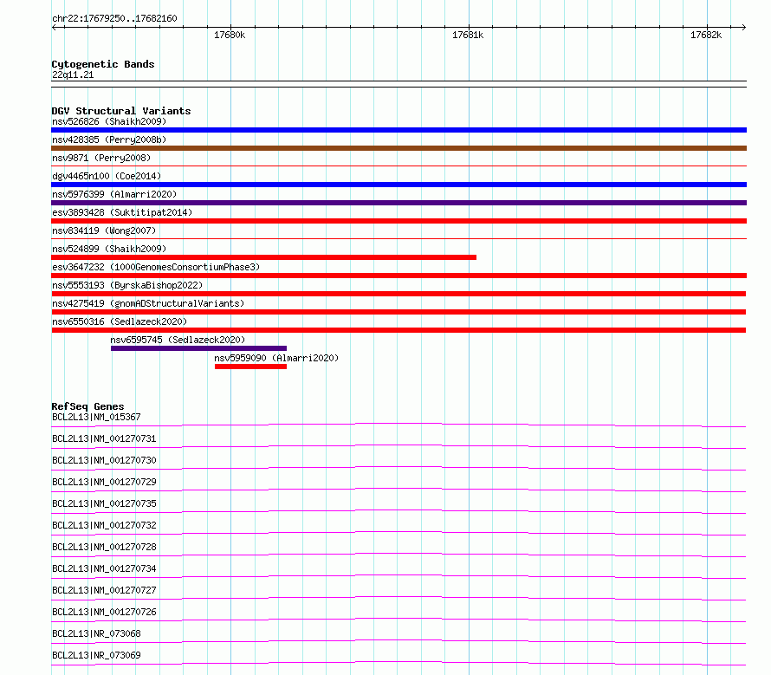Viewport: 771px width, 675px height.
Task: Click the red esv3647232 variant bar
Action: pos(398,276)
